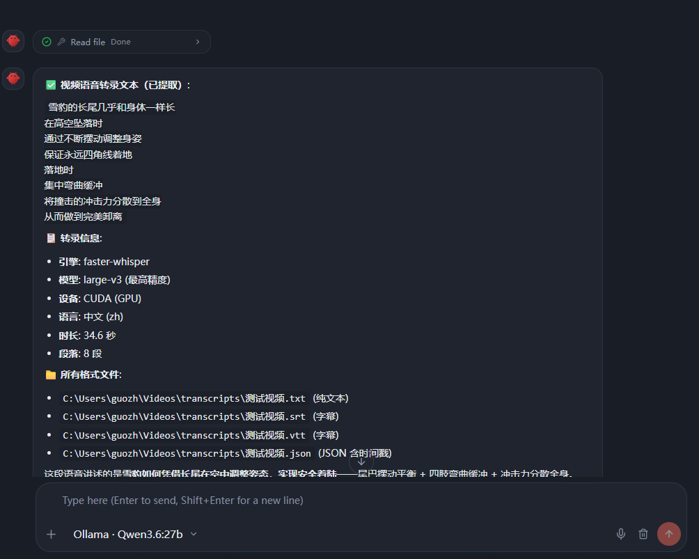Screen dimensions: 699x559
Task: Click the scroll-to-bottom arrow button
Action: [x=361, y=462]
